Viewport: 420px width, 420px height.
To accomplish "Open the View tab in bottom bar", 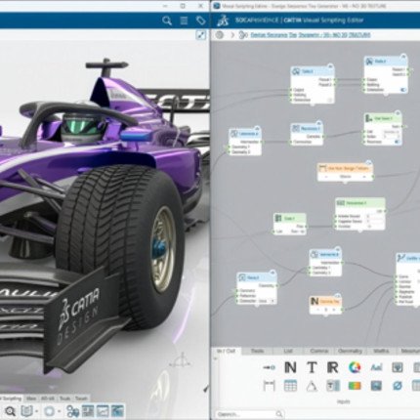I will pyautogui.click(x=31, y=399).
